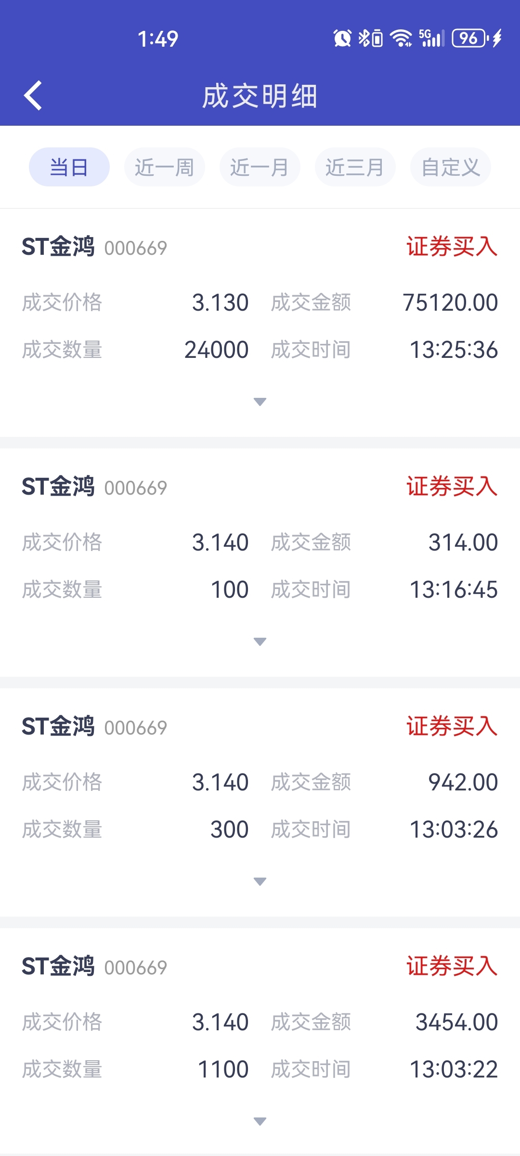520x1156 pixels.
Task: Choose the 近三月 filter
Action: pyautogui.click(x=355, y=167)
